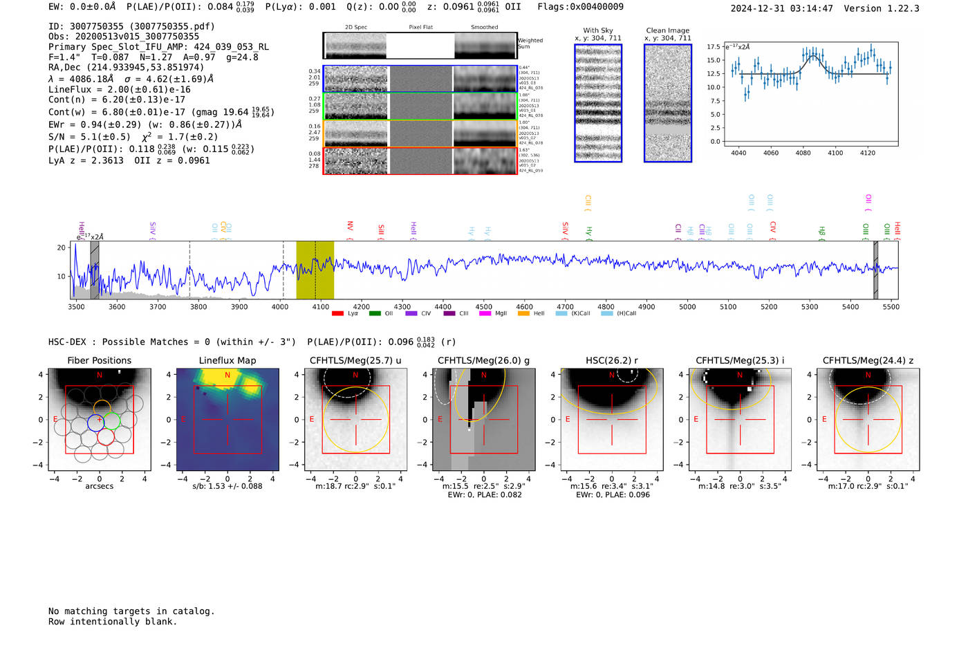The width and height of the screenshot is (968, 659).
Task: Click the red Lyα legend swatch
Action: 337,313
